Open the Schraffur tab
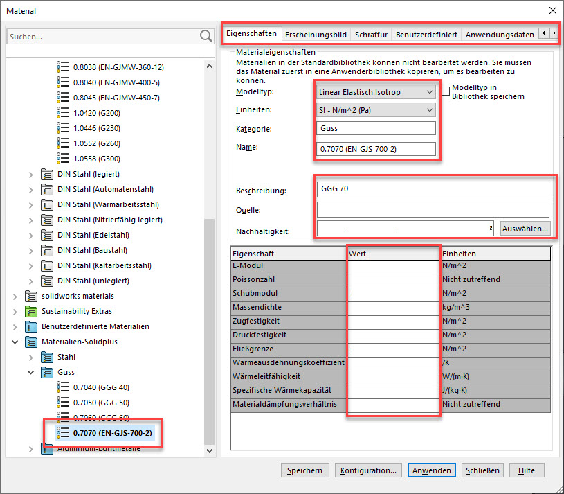The image size is (564, 494). tap(371, 34)
